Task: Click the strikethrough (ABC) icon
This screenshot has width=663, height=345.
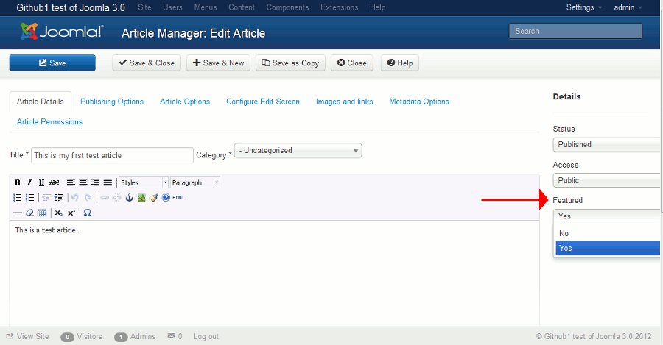Action: point(54,182)
